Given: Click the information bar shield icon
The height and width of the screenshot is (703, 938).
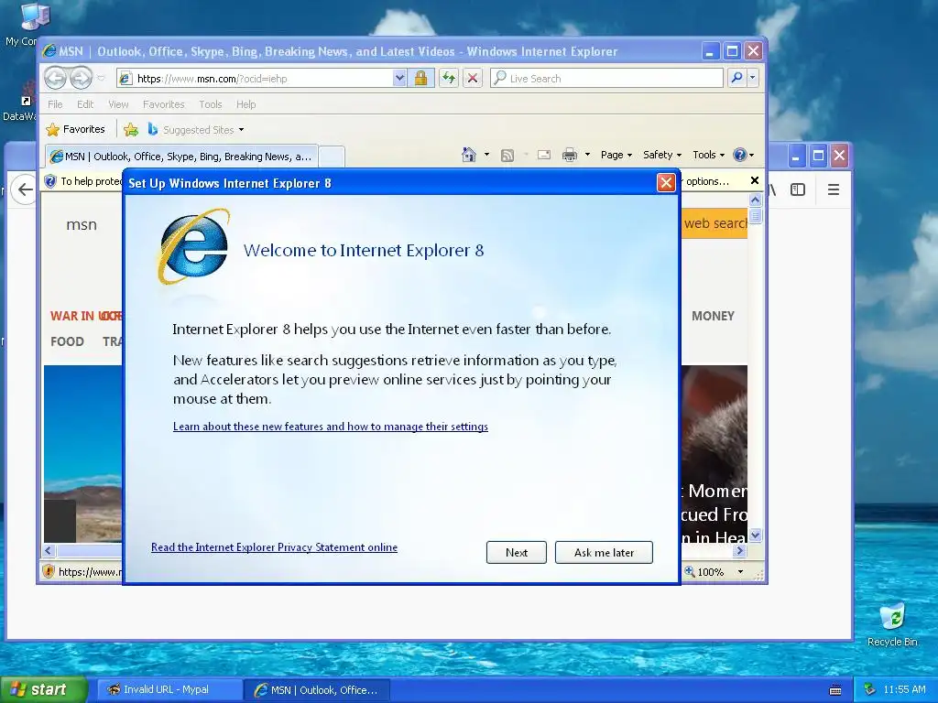Looking at the screenshot, I should click(50, 181).
